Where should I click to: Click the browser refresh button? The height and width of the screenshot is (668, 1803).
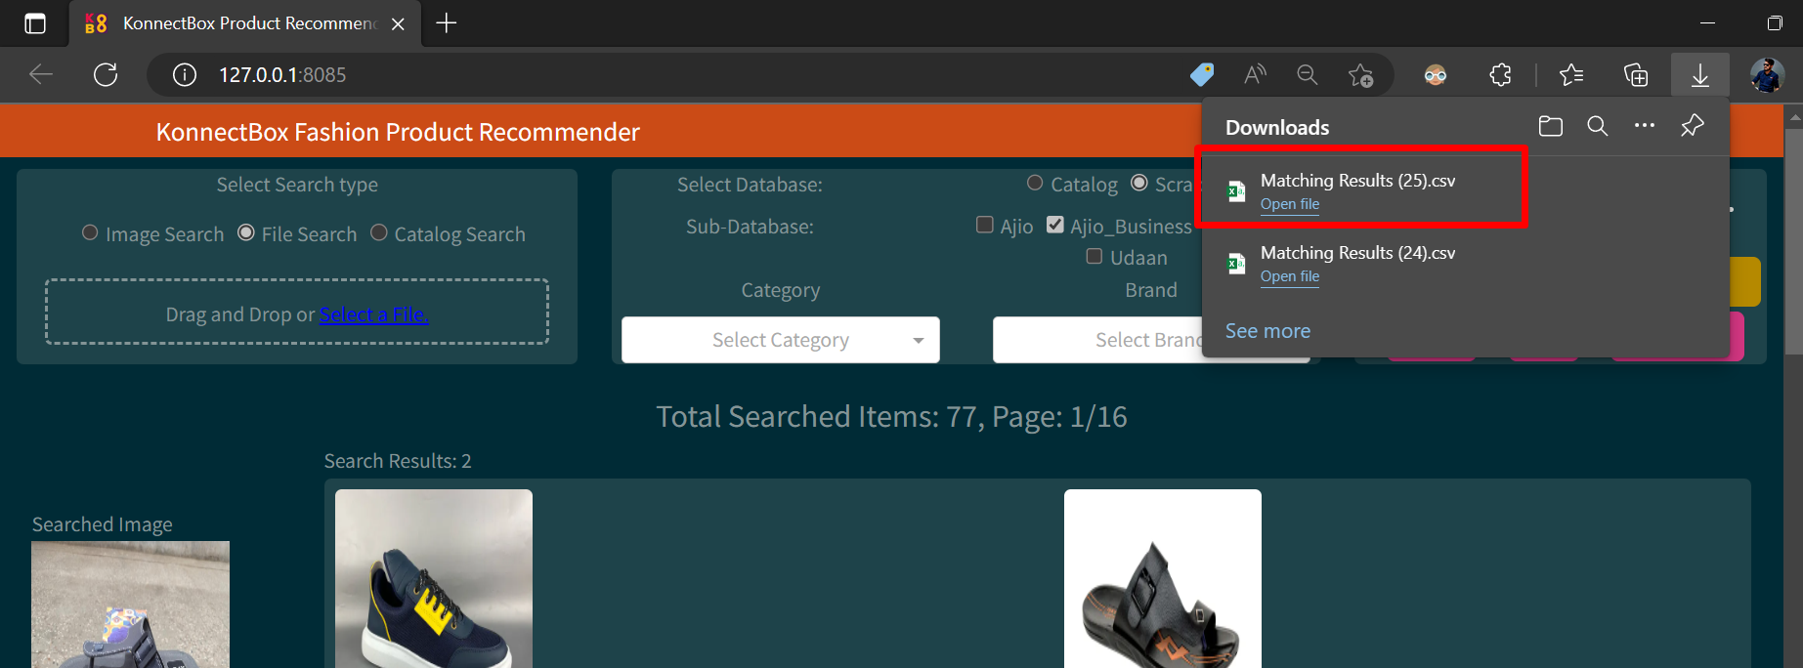[106, 75]
